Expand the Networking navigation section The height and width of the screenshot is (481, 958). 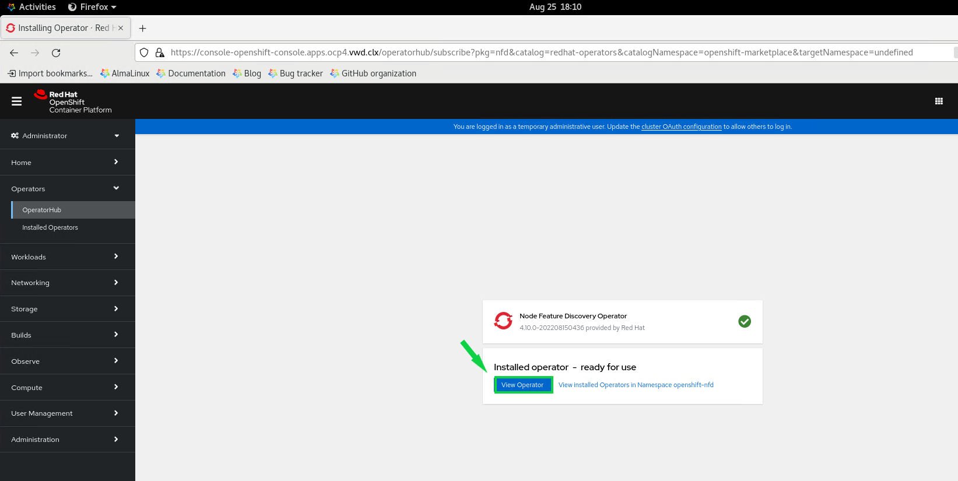click(x=68, y=283)
